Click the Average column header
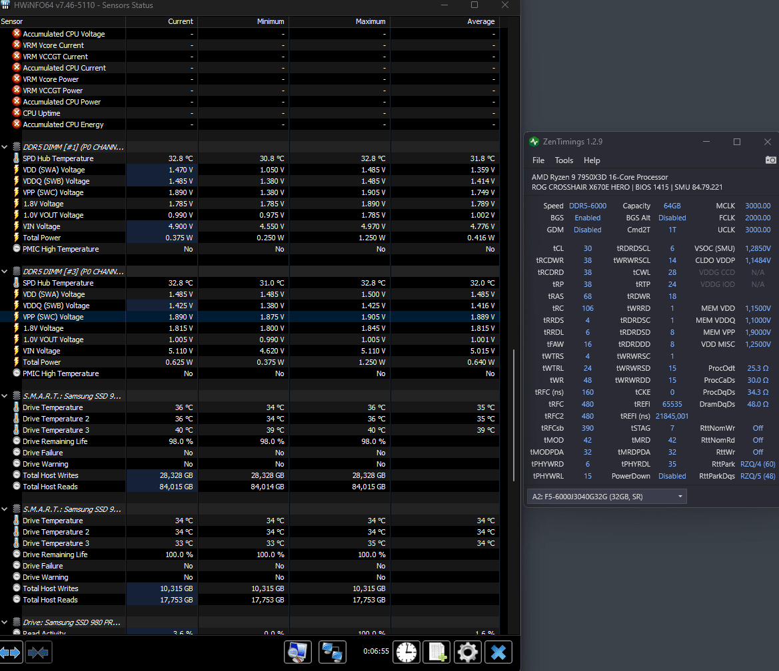This screenshot has height=671, width=779. click(444, 21)
